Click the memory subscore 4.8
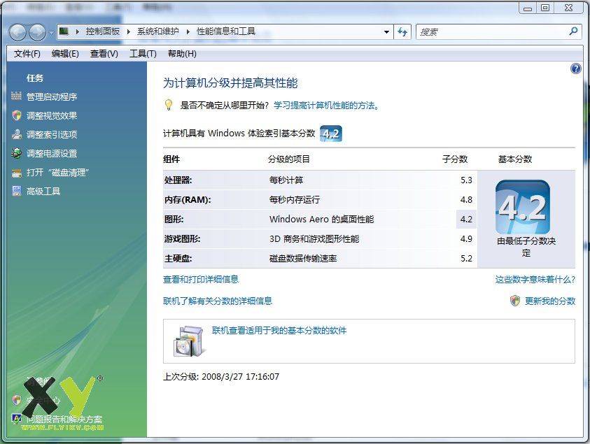590x444 pixels. click(x=466, y=200)
